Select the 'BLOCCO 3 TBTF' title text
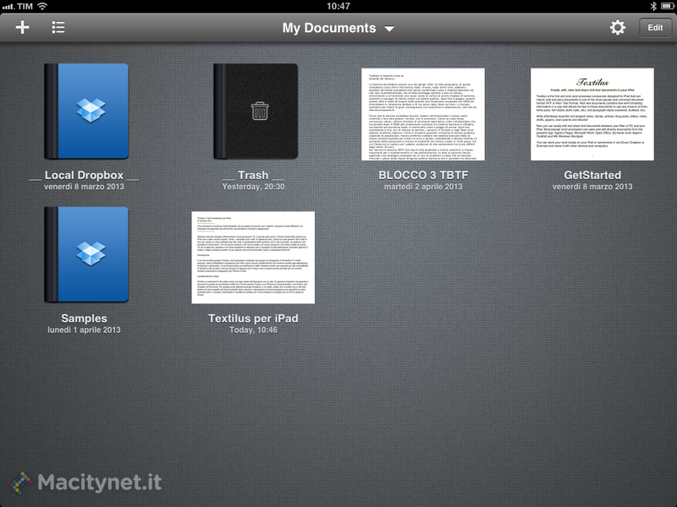The width and height of the screenshot is (677, 507). (423, 175)
